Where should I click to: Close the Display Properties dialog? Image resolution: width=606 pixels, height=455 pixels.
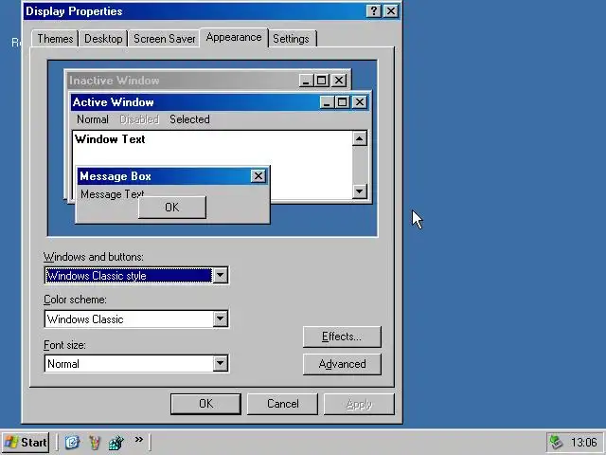[x=391, y=11]
